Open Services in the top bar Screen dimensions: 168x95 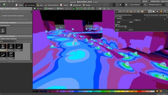pos(144,1)
